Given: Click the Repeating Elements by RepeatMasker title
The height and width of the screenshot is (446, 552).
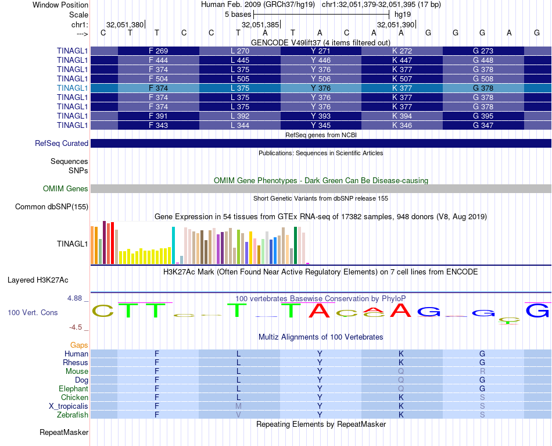Looking at the screenshot, I should 321,424.
